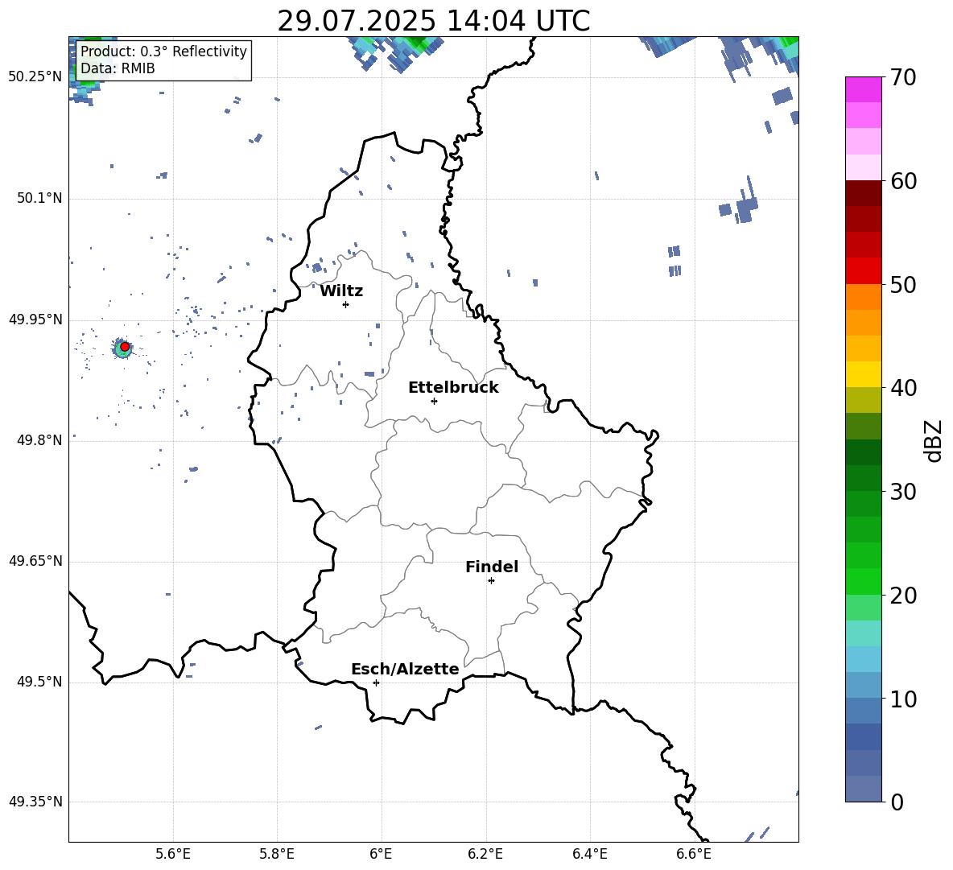
Task: Click the Product: 0.3° Reflectivity text
Action: [163, 51]
